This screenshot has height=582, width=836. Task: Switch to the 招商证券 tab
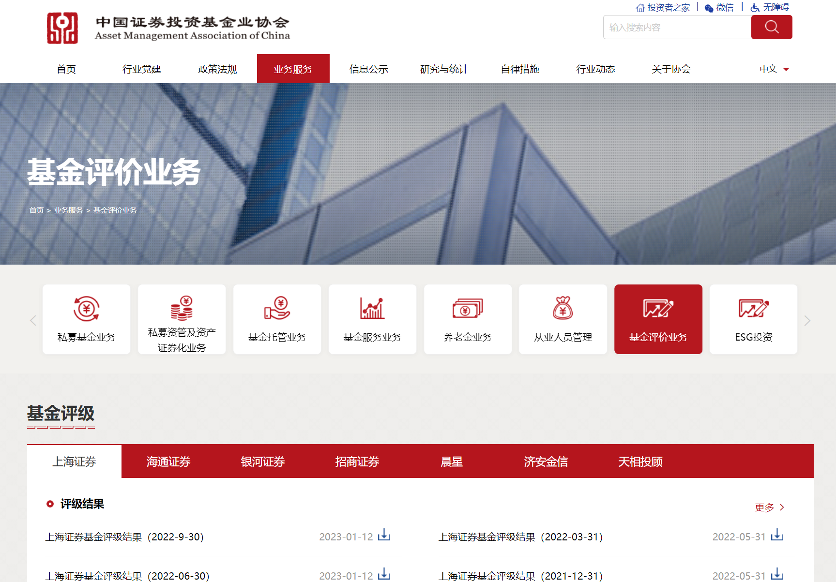point(357,462)
